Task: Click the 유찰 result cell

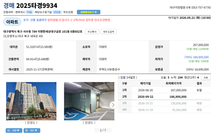Action: tap(199, 90)
